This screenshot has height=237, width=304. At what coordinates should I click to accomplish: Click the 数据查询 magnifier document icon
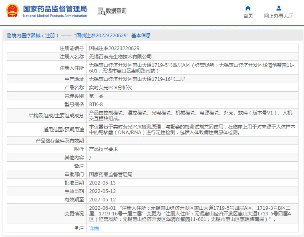(101, 11)
